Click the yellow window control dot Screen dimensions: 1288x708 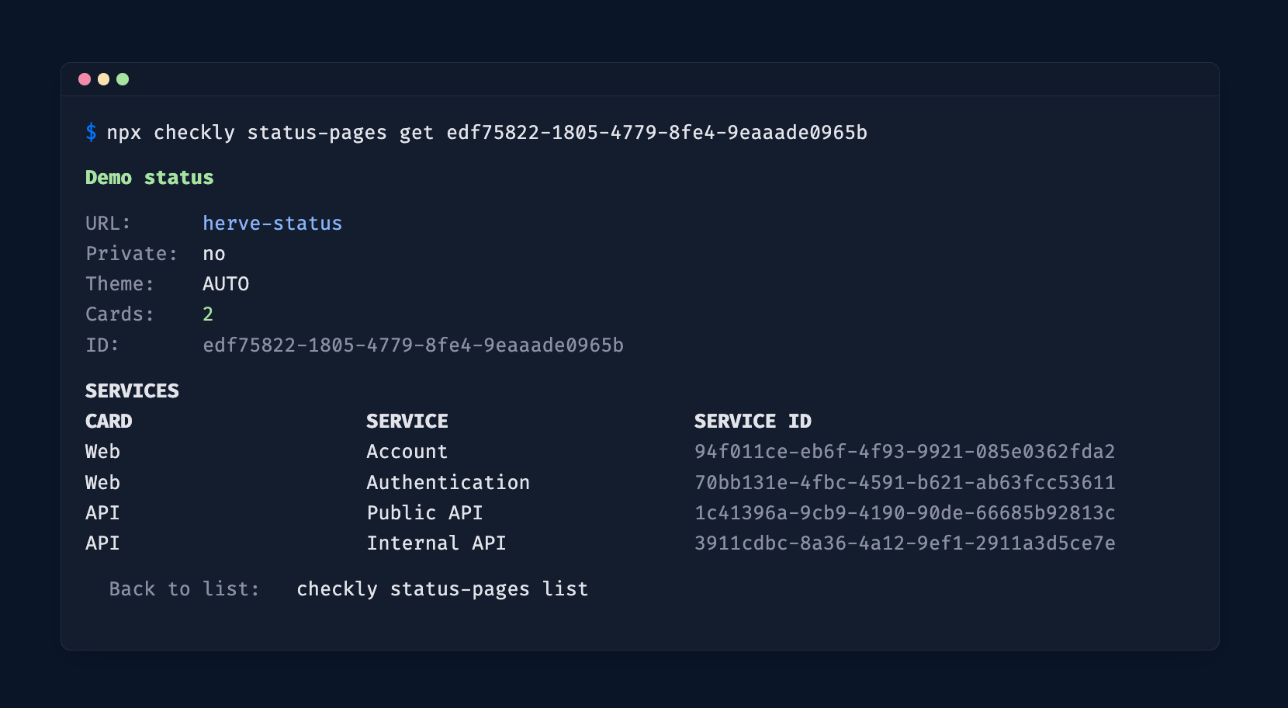pyautogui.click(x=104, y=78)
